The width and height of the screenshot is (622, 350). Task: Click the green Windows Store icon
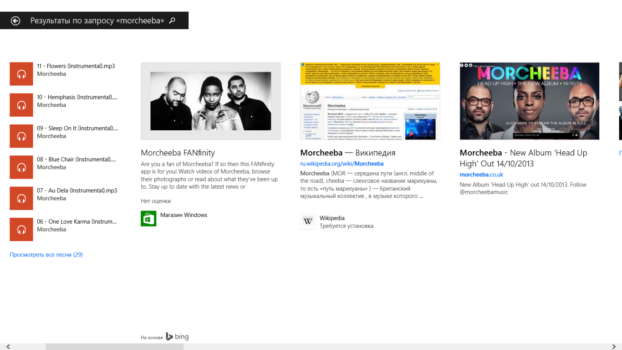(148, 219)
